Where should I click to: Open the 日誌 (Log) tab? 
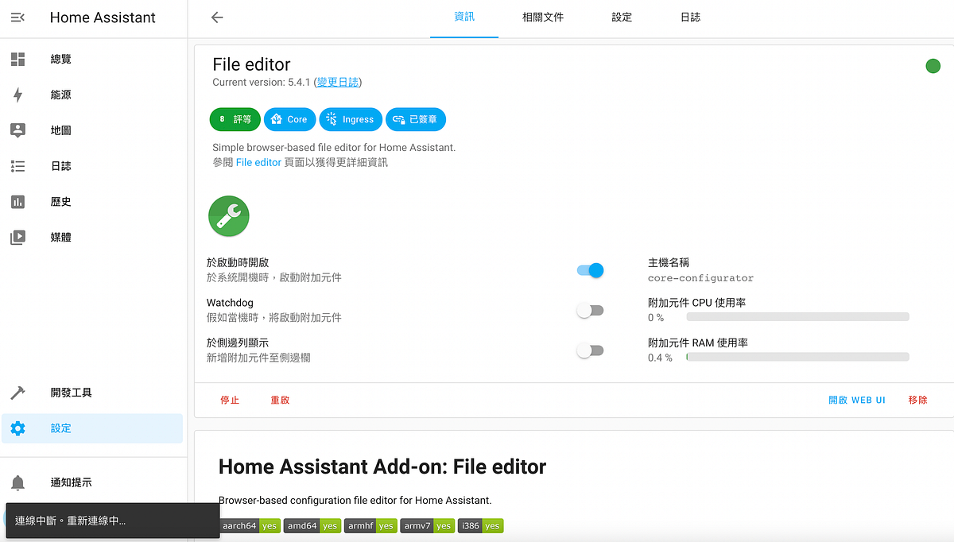tap(690, 17)
